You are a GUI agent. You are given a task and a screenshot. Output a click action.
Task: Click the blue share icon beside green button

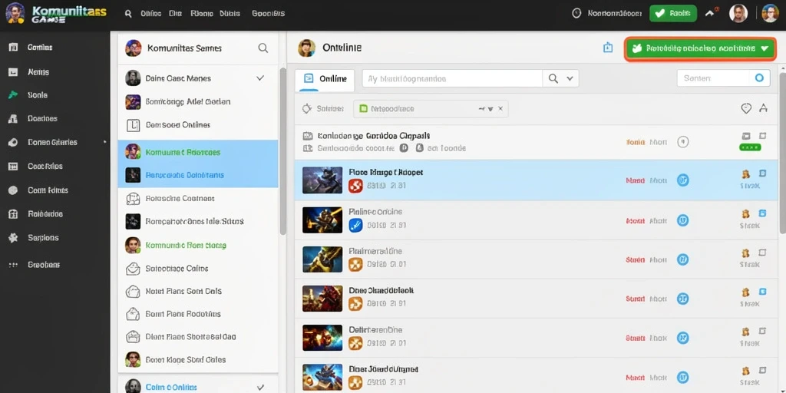point(608,48)
